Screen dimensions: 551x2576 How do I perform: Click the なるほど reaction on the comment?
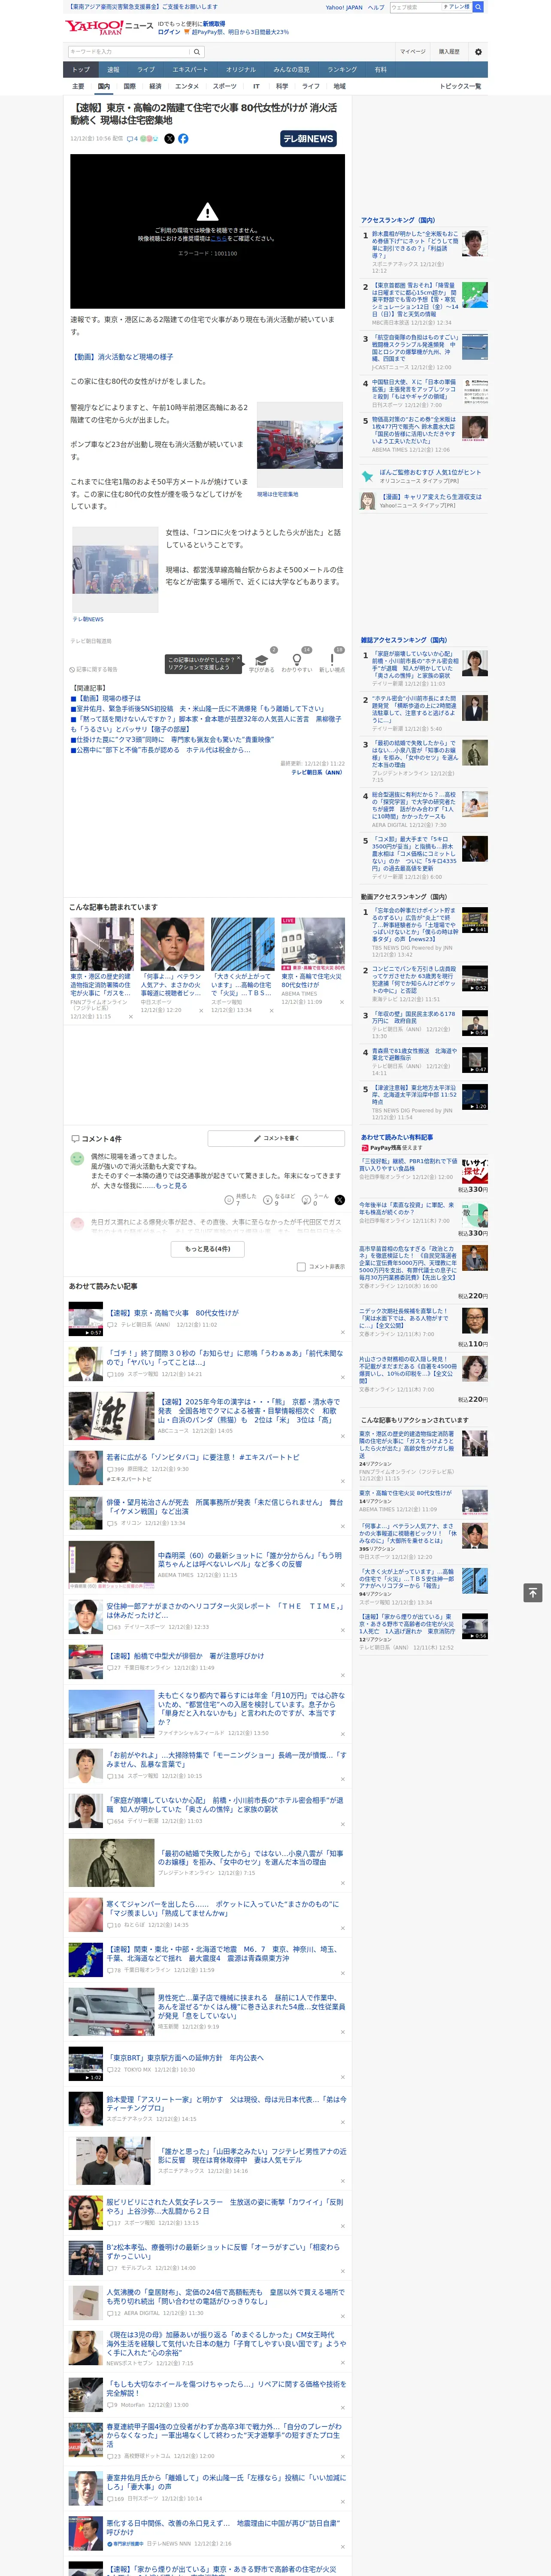pyautogui.click(x=279, y=1199)
